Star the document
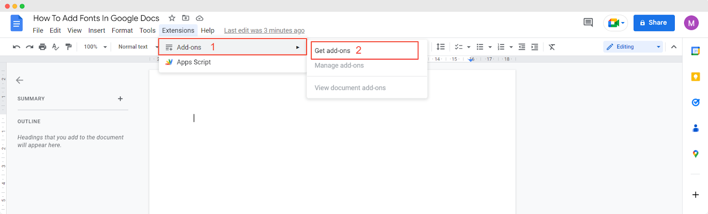The width and height of the screenshot is (708, 214). click(x=172, y=18)
